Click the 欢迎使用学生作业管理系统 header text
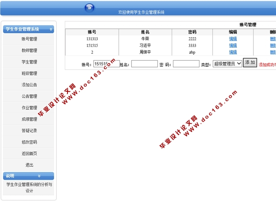276x209 pixels. [141, 12]
